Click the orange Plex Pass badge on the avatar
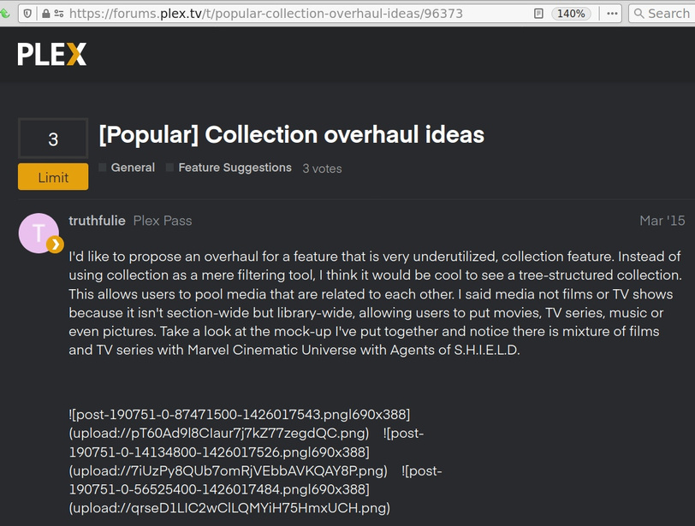 [x=55, y=244]
